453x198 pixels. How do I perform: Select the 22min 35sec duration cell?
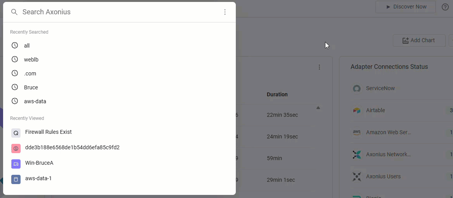tap(282, 115)
